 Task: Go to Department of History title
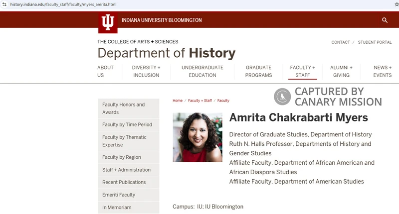[167, 53]
